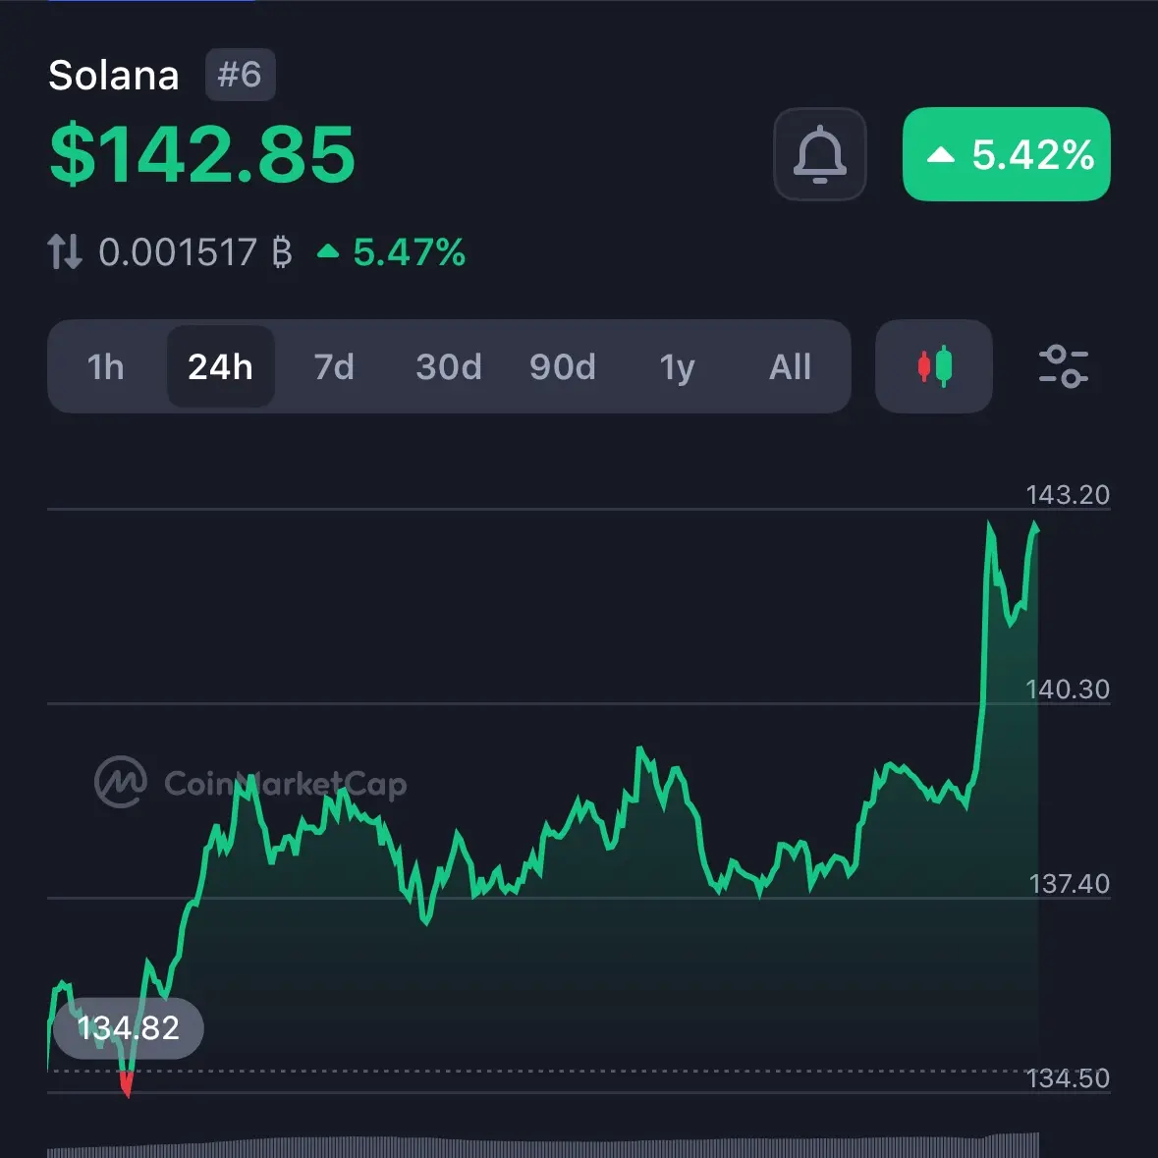The height and width of the screenshot is (1158, 1158).
Task: Select the 7d time range
Action: (x=334, y=367)
